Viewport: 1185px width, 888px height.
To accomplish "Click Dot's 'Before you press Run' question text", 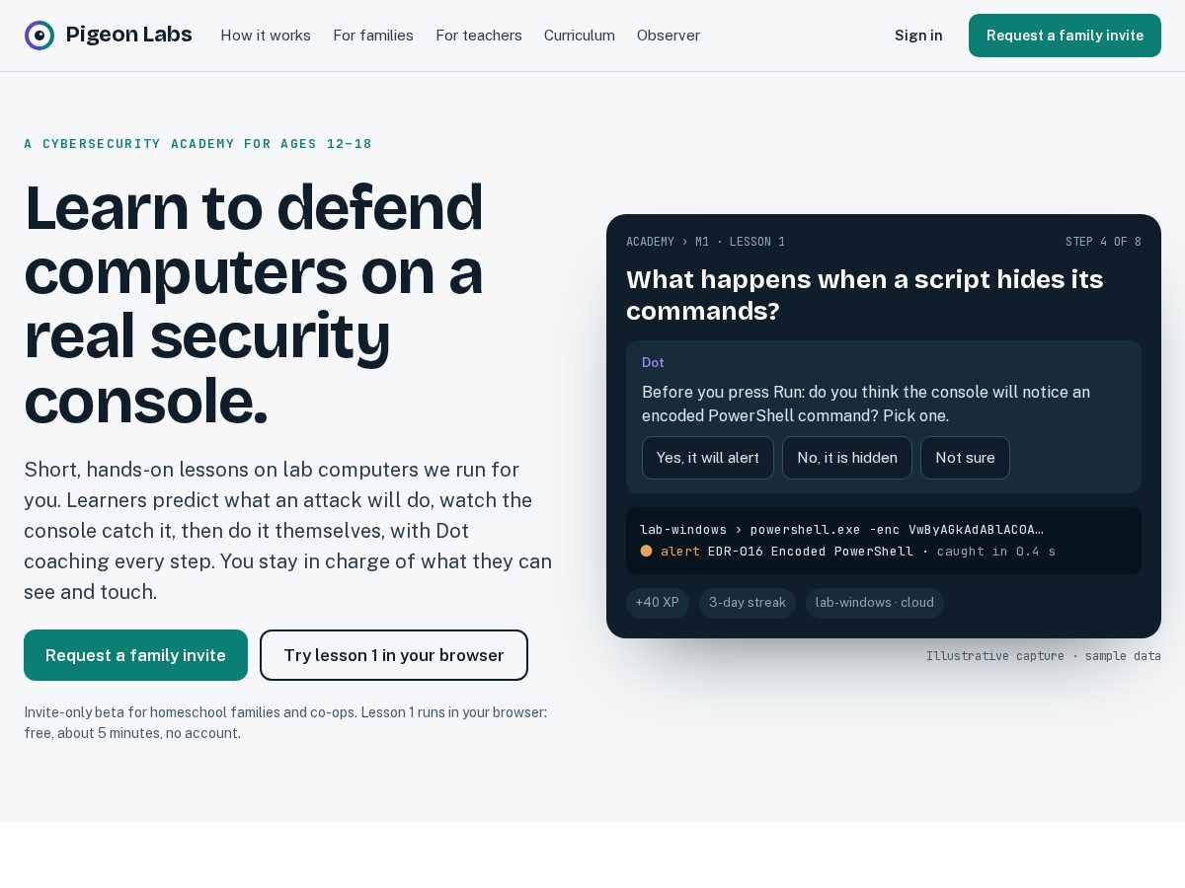I will coord(866,404).
